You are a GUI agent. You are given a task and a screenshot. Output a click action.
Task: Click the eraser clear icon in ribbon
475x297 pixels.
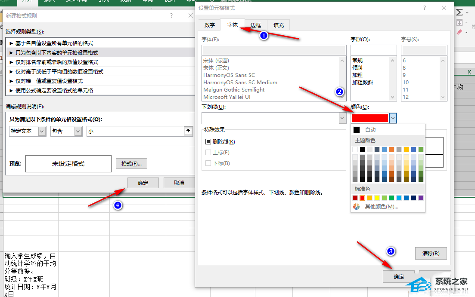click(459, 32)
